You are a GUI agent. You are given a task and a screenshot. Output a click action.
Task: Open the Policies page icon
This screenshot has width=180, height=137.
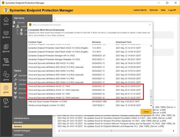pyautogui.click(x=6, y=60)
